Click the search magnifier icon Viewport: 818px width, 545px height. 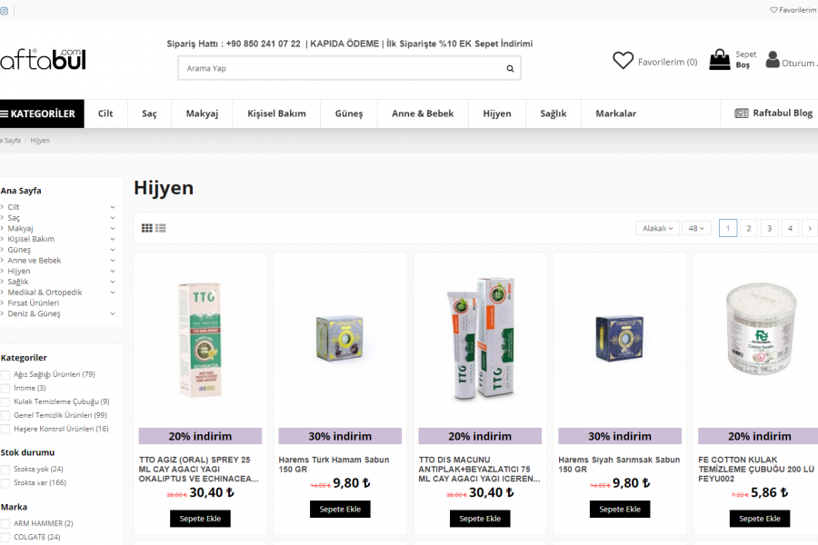pos(510,68)
